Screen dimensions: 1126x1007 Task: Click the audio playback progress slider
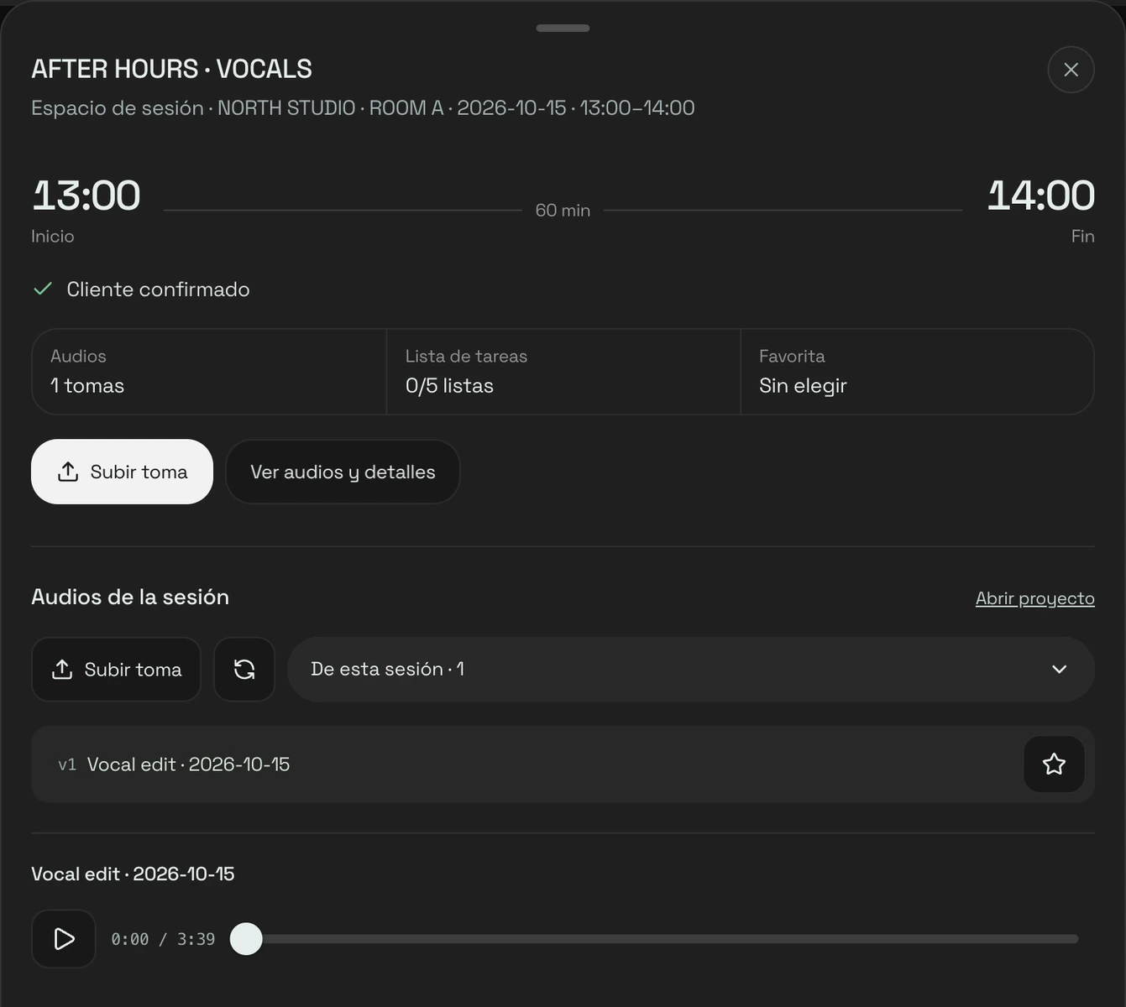(x=655, y=939)
